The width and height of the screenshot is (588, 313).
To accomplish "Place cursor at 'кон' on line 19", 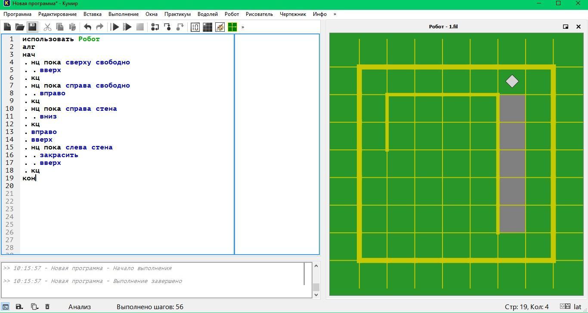I will pyautogui.click(x=29, y=178).
